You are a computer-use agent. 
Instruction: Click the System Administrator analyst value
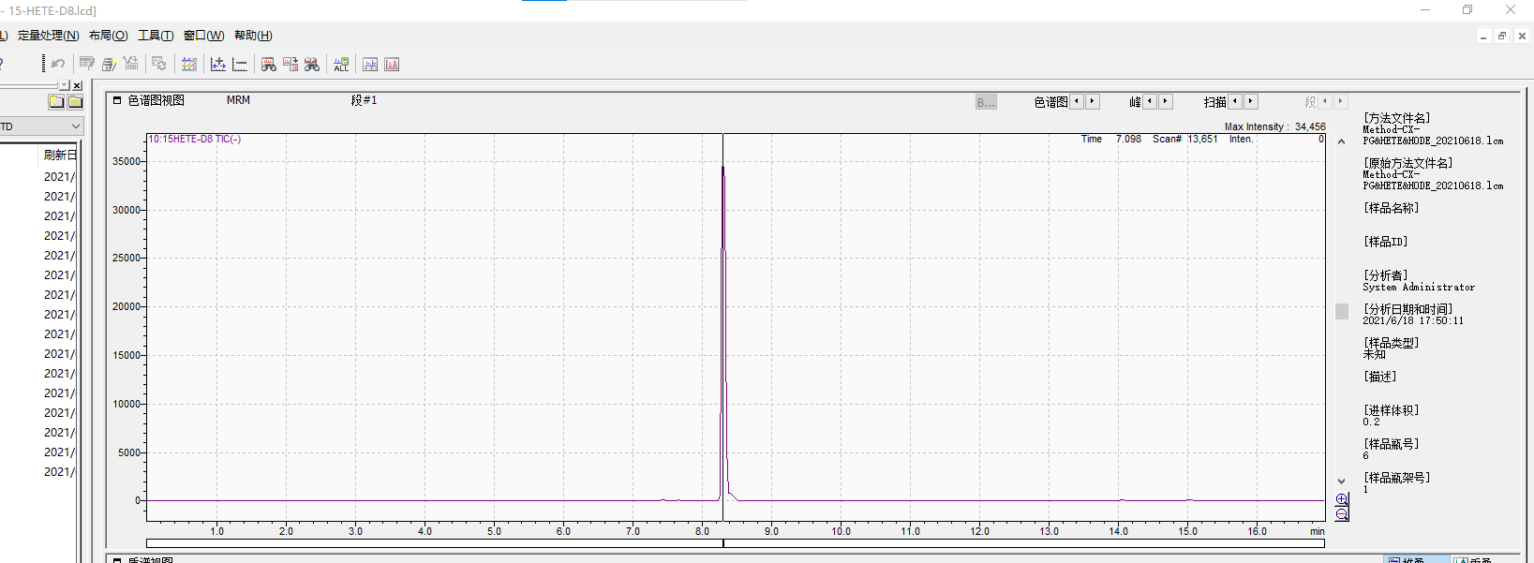tap(1419, 288)
